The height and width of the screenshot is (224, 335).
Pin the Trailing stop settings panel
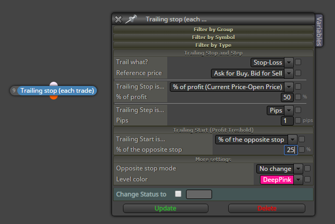(x=131, y=19)
